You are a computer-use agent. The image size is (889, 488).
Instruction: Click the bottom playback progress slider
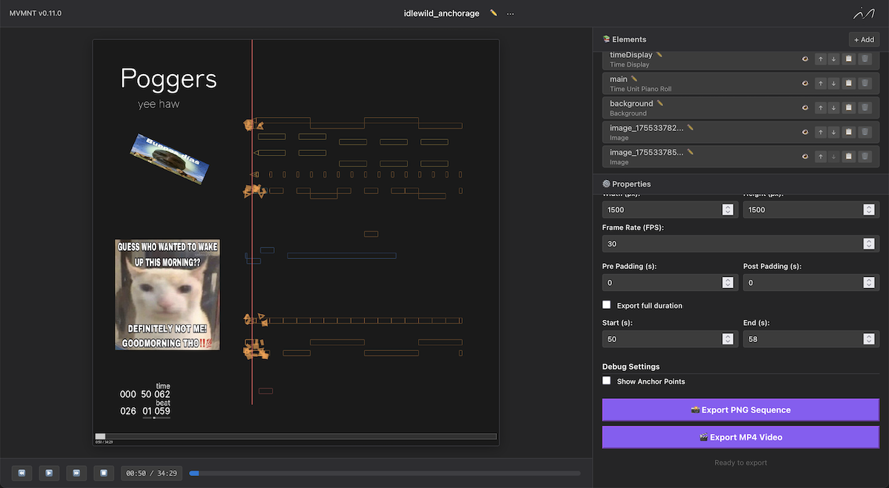click(384, 473)
